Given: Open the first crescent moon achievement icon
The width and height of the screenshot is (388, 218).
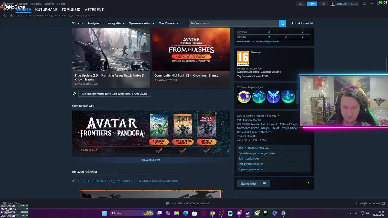Looking at the screenshot, I should (244, 97).
